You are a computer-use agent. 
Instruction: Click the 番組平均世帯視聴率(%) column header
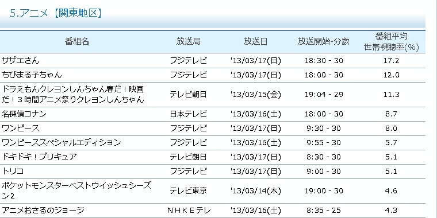point(392,42)
